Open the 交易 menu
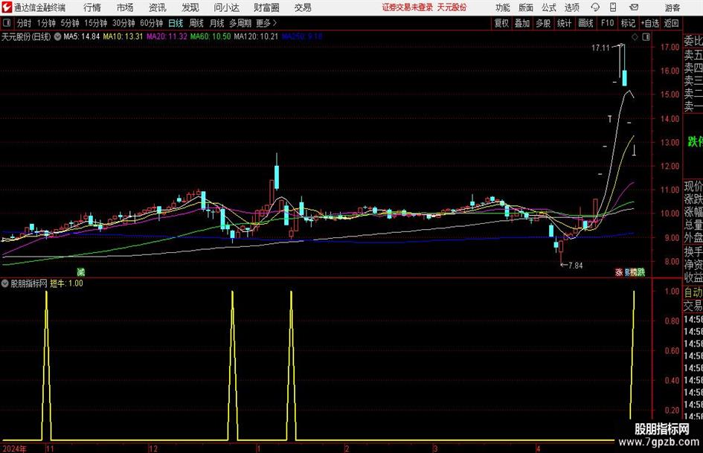The height and width of the screenshot is (453, 703). 303,7
